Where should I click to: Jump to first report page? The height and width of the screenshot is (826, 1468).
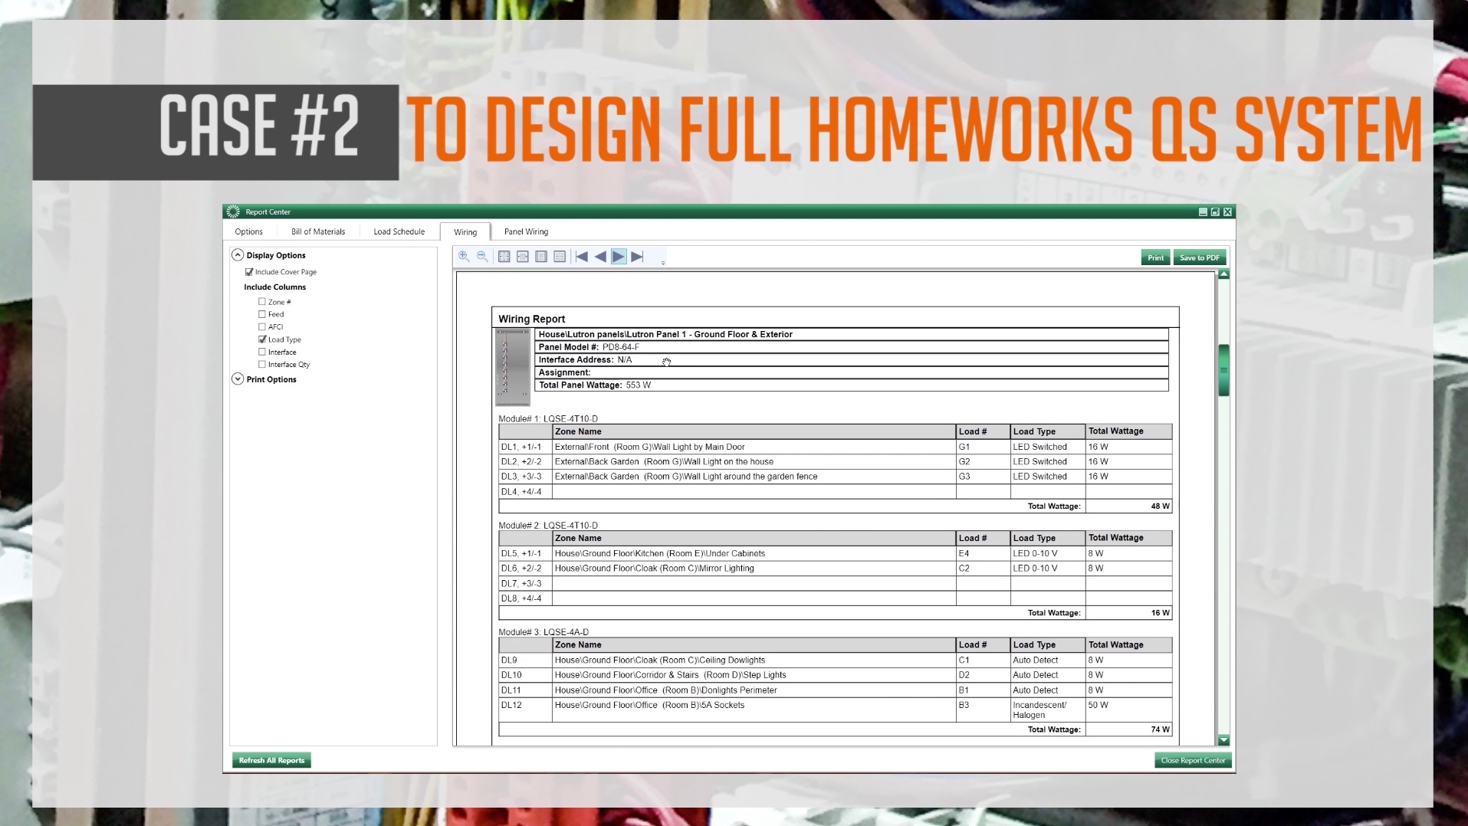(x=582, y=257)
